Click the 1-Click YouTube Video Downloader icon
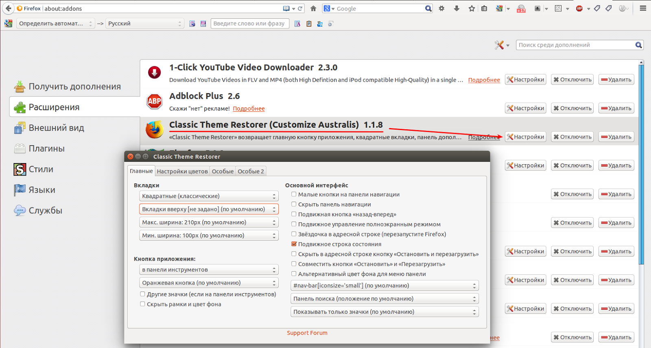 coord(154,72)
